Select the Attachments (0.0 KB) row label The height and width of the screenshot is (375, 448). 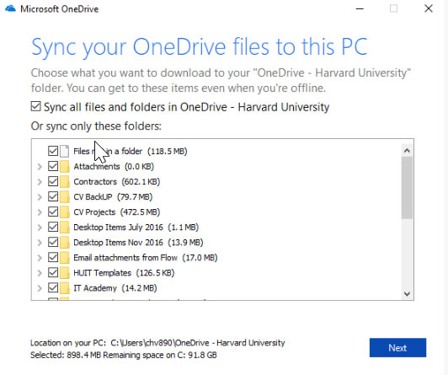(x=114, y=167)
